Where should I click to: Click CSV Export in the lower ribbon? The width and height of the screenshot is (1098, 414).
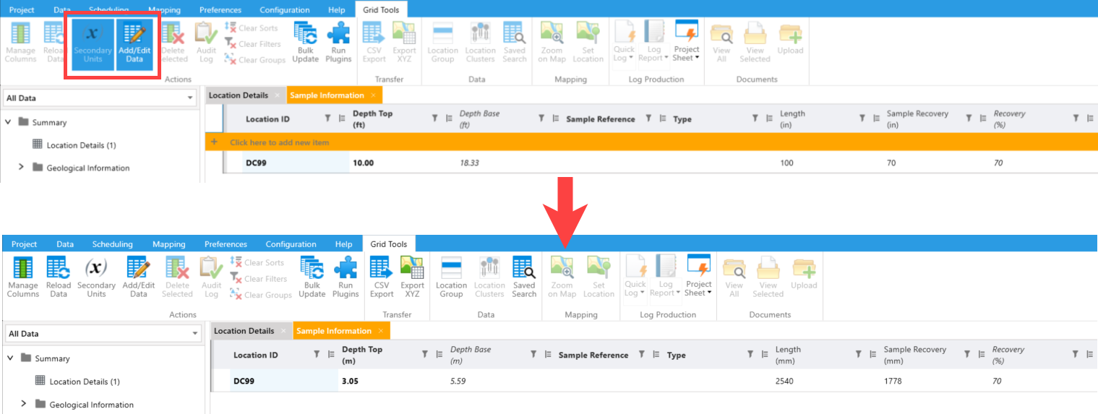382,277
